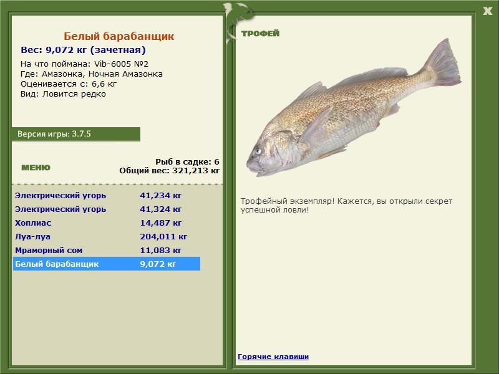
Task: Click the Вид: Ловится редко line
Action: (x=63, y=94)
